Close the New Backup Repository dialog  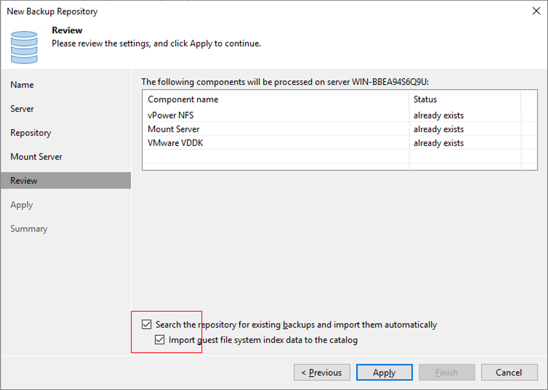point(536,11)
